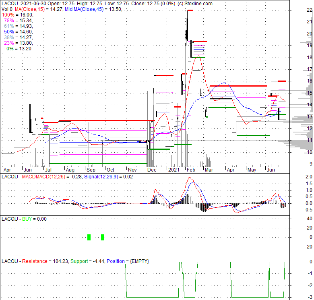314x300 pixels.
Task: Click the Support = -4.44 label
Action: (87, 261)
